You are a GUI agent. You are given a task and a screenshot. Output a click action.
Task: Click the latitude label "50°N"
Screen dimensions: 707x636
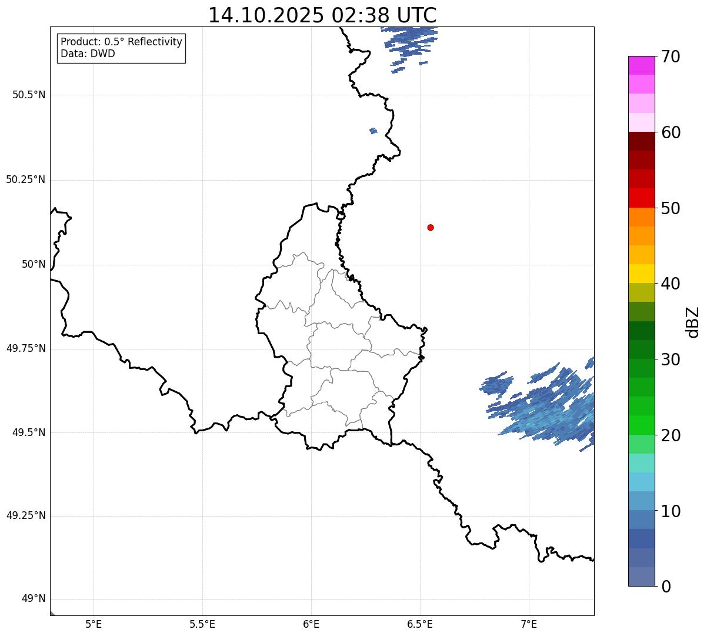coord(34,264)
